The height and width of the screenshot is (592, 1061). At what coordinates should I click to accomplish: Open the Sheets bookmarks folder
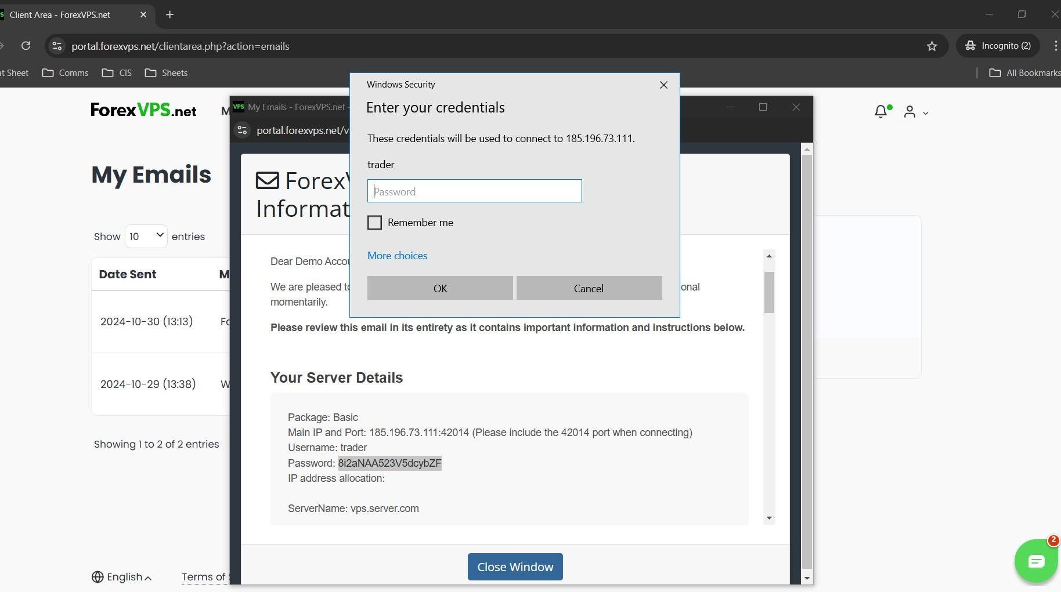[x=167, y=73]
